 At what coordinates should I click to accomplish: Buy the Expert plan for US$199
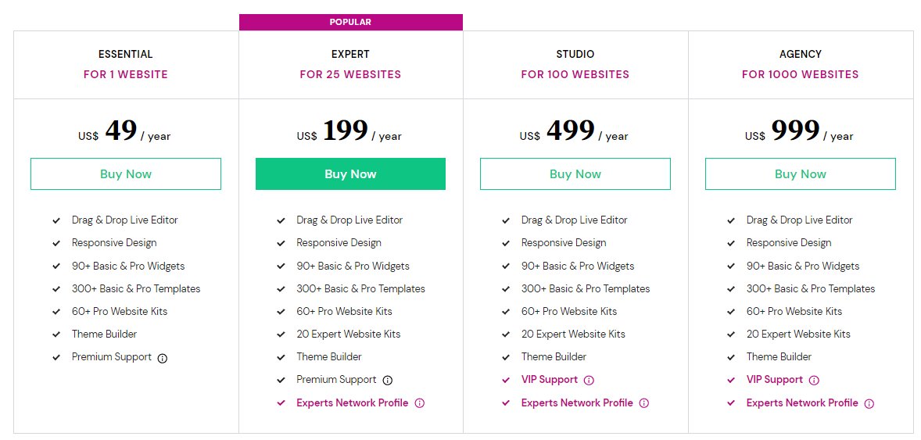(351, 173)
